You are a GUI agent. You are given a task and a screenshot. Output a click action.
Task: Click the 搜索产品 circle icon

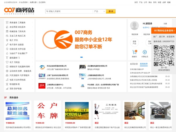pos(134,42)
